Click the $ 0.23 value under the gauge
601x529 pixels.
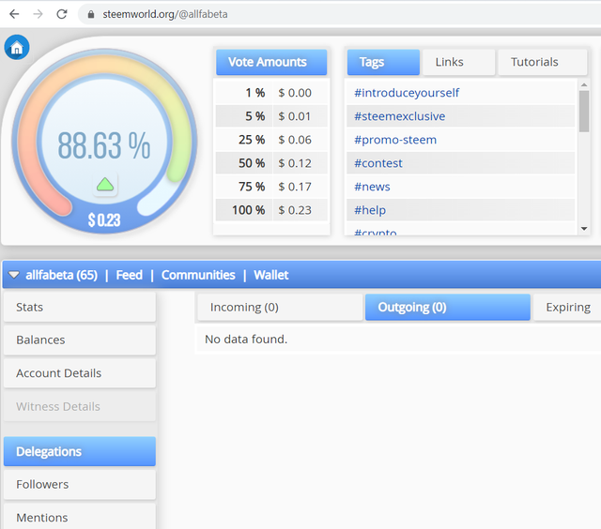104,219
